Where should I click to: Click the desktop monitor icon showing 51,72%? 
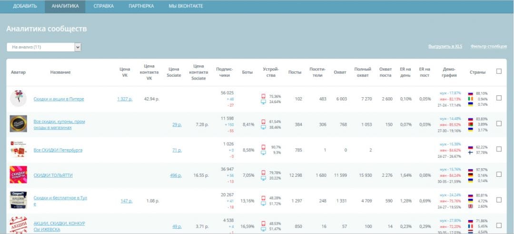pyautogui.click(x=263, y=203)
